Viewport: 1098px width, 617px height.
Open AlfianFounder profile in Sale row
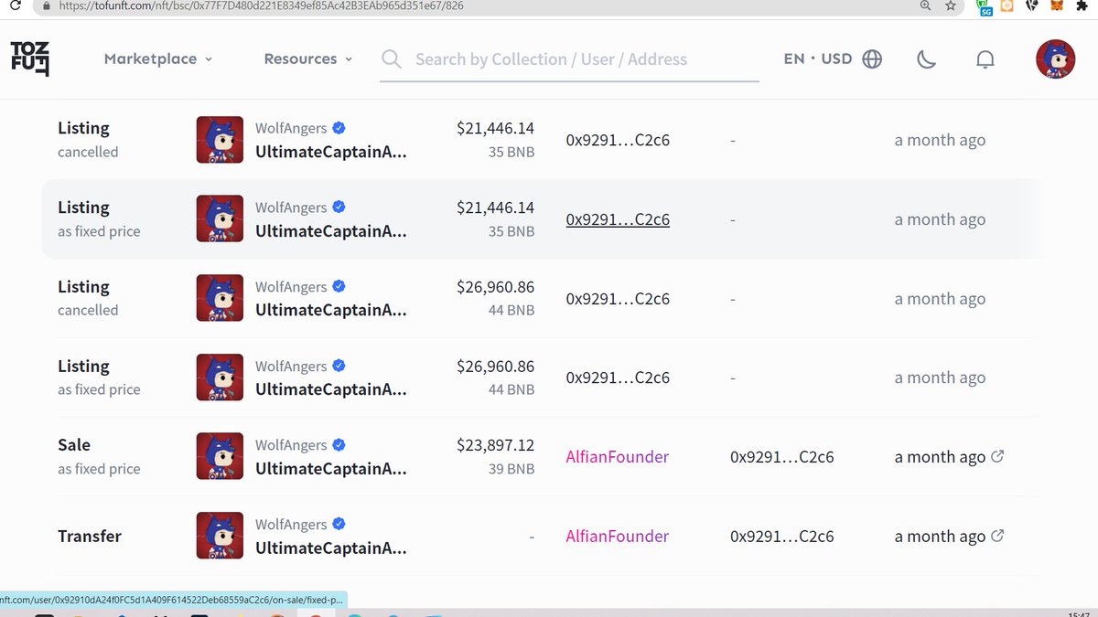tap(618, 457)
